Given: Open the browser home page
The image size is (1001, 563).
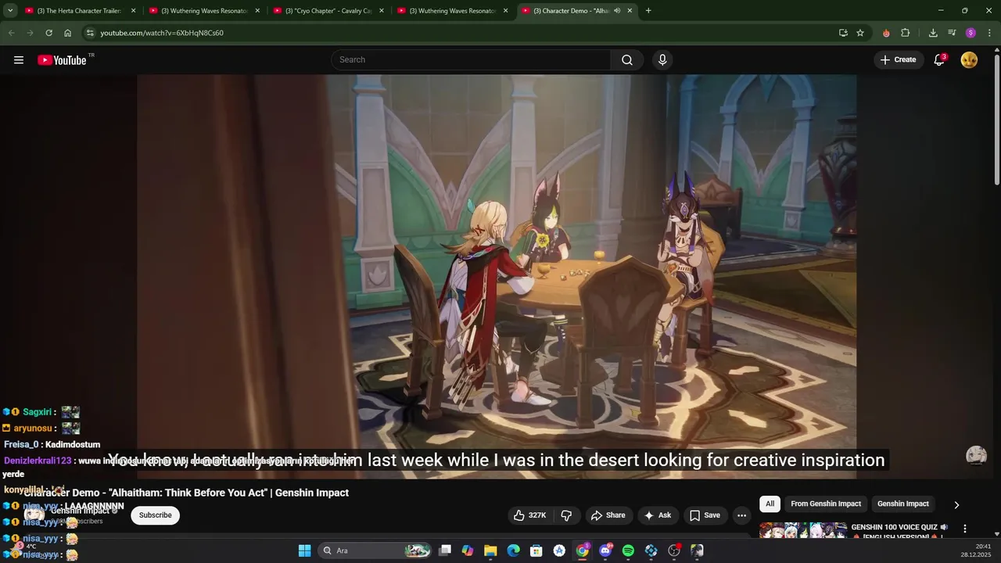Looking at the screenshot, I should coord(68,33).
